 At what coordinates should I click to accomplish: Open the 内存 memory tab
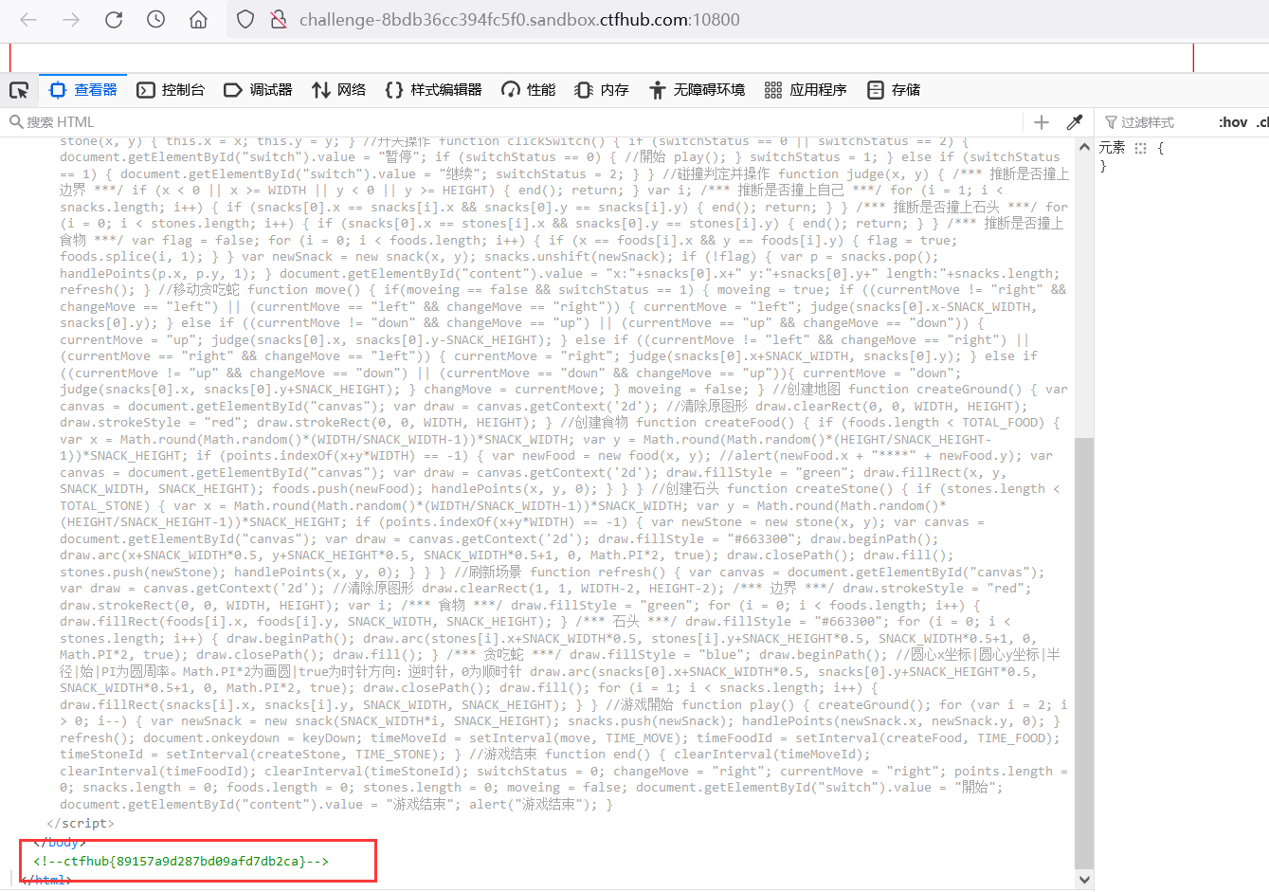tap(602, 90)
